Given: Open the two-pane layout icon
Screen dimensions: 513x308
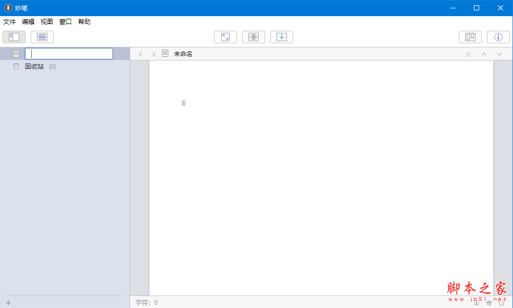Looking at the screenshot, I should [470, 36].
